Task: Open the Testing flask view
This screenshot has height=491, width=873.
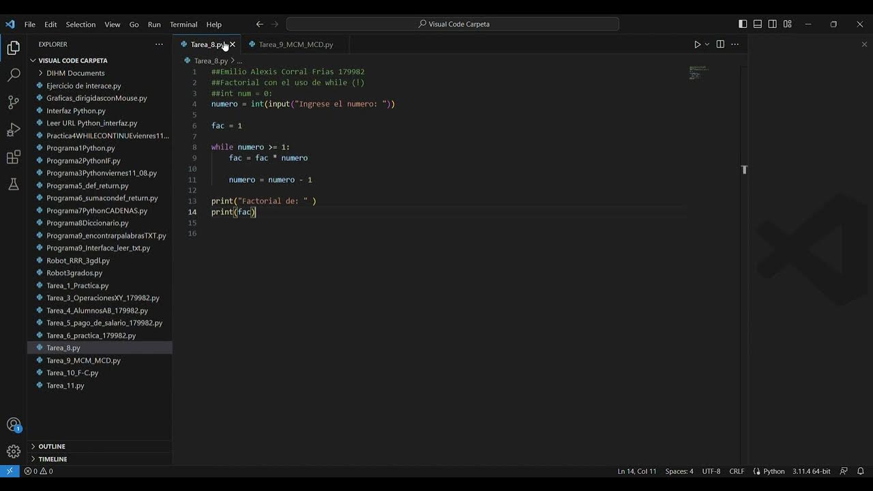Action: point(13,184)
